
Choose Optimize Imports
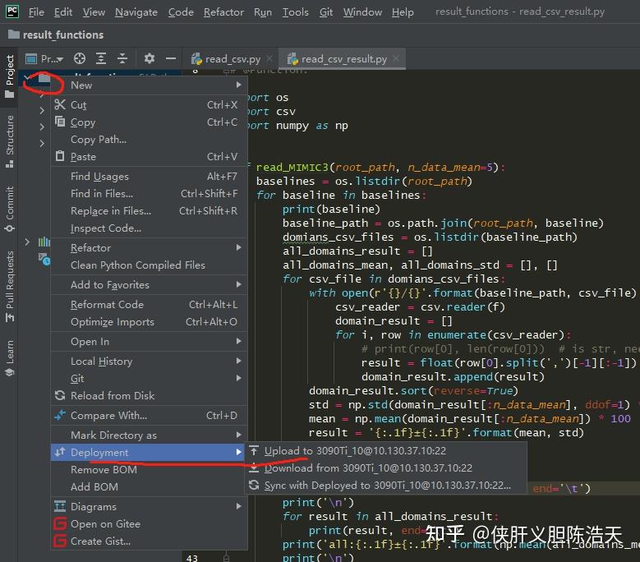[x=149, y=321]
